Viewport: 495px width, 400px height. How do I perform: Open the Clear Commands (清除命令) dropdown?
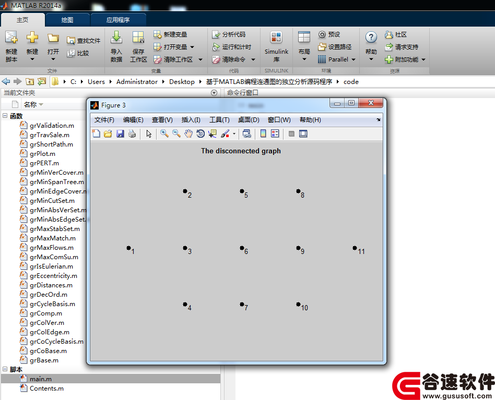click(253, 59)
